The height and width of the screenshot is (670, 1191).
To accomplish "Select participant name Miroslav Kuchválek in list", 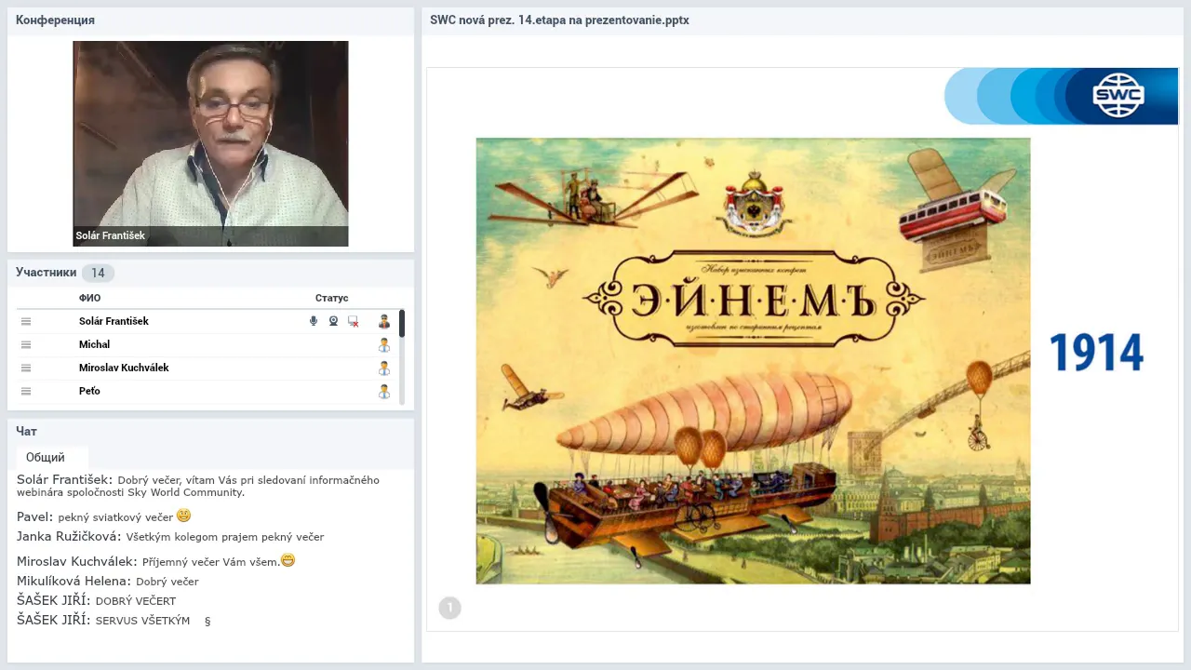I will click(124, 368).
